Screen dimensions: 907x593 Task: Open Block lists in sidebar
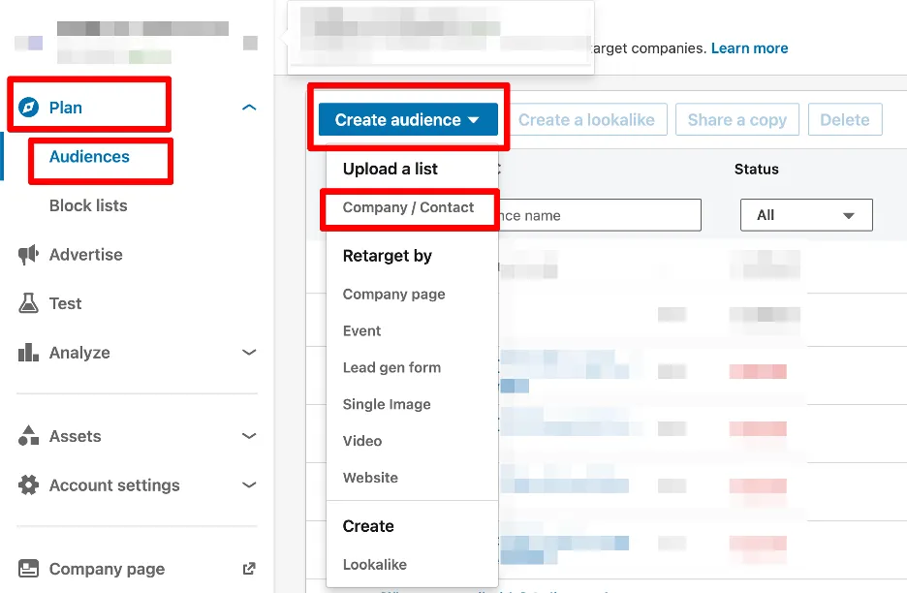click(x=88, y=205)
